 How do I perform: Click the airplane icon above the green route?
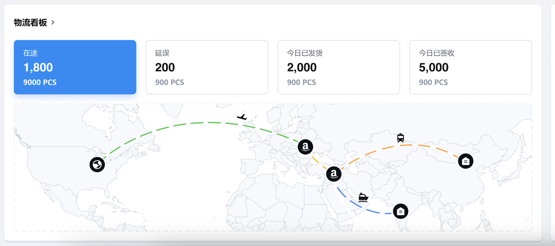(x=242, y=117)
